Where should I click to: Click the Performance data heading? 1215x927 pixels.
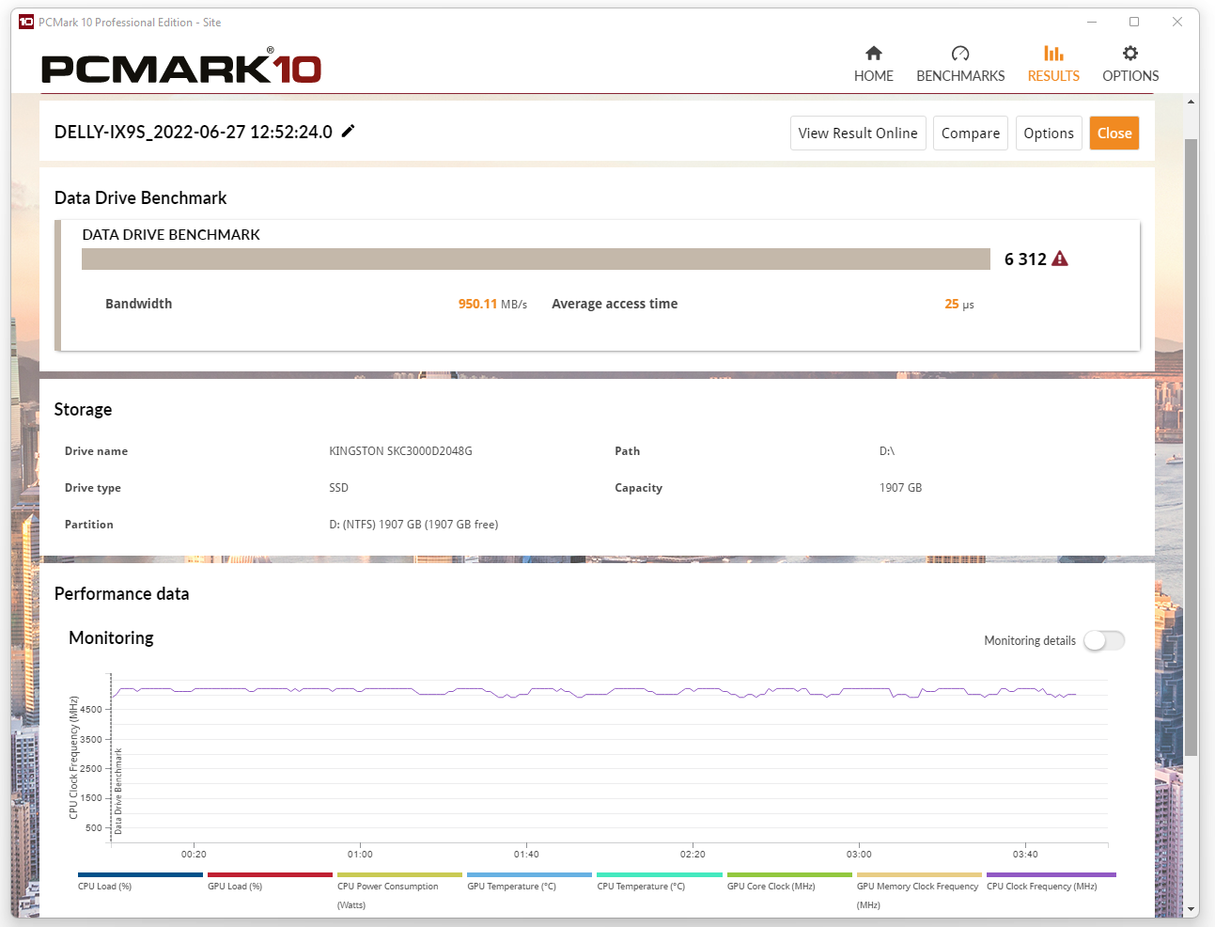121,593
